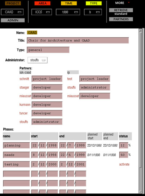145x196 pixels.
Task: Edit the needs status percent field 60
Action: click(x=124, y=155)
